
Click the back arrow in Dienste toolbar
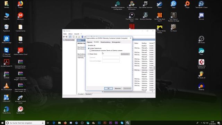(x=64, y=37)
